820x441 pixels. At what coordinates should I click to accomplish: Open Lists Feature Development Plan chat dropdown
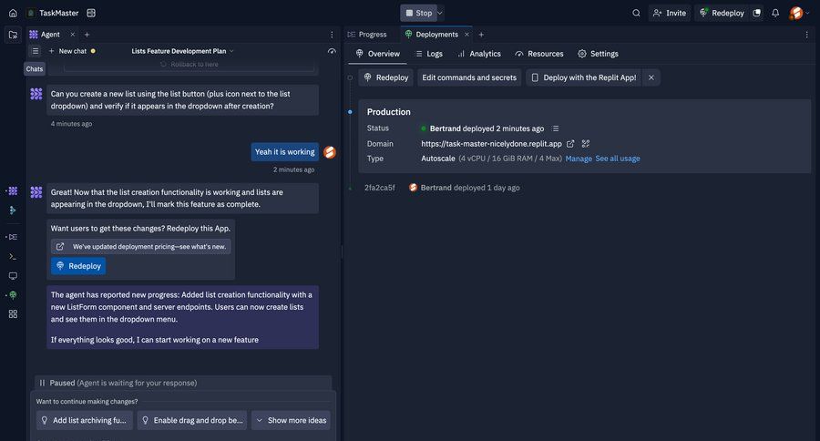point(182,51)
